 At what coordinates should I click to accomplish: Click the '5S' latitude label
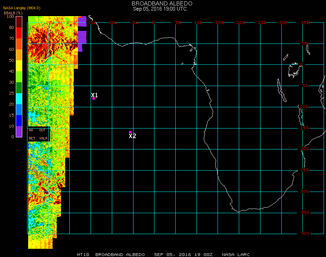click(305, 86)
